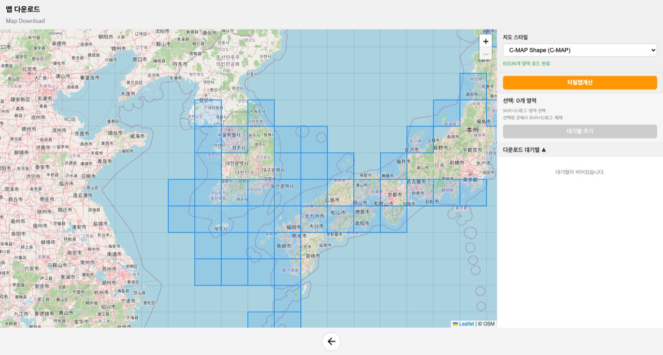
Task: Click the 대전광역시 label on the map
Action: pos(236,163)
